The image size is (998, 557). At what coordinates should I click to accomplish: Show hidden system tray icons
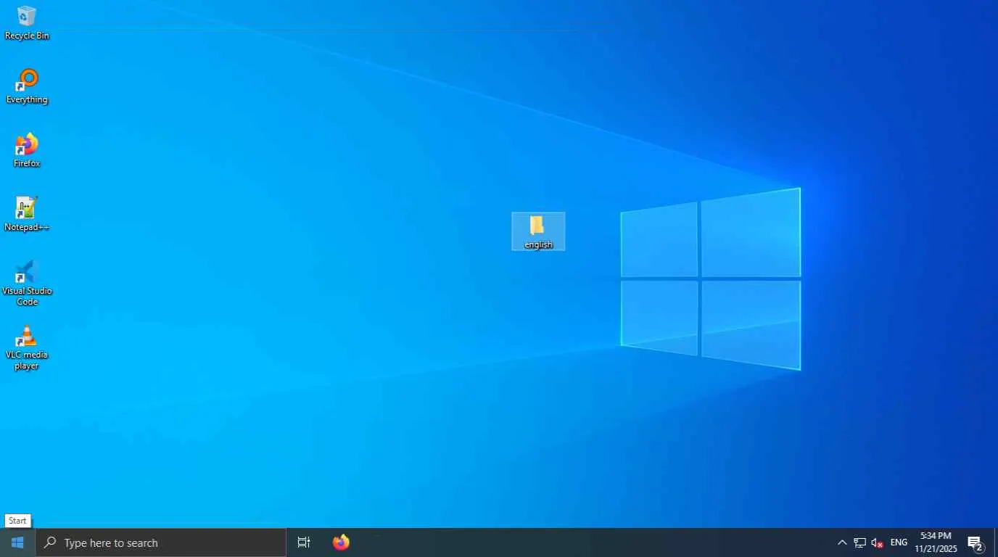tap(842, 542)
